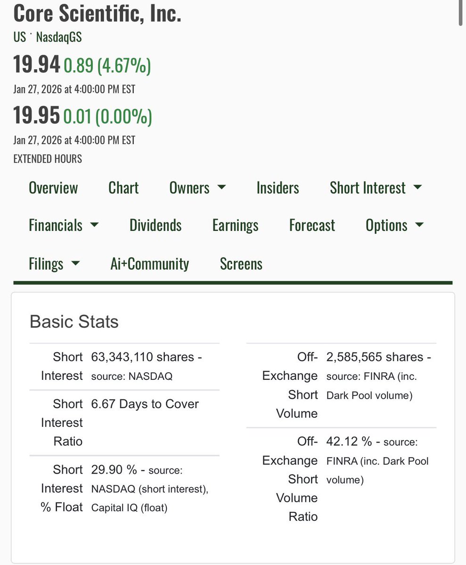Screen dimensions: 466x565
Task: Switch to the Chart tab
Action: [123, 188]
